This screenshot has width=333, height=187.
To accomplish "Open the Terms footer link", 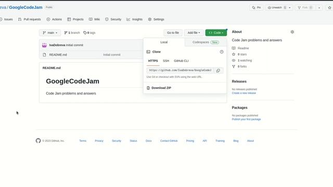I will point(83,141).
